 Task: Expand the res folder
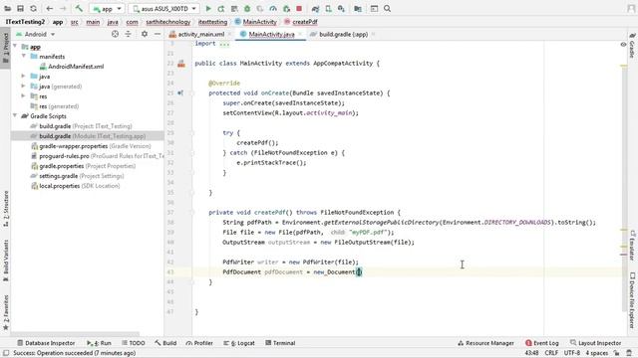coord(24,96)
